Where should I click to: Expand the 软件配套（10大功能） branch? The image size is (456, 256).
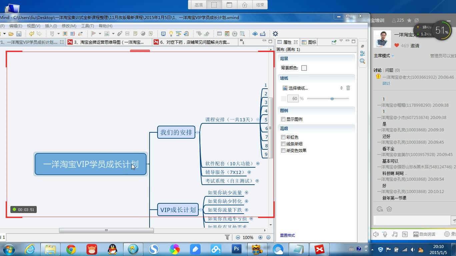pos(258,164)
